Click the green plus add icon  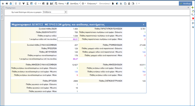point(193,8)
